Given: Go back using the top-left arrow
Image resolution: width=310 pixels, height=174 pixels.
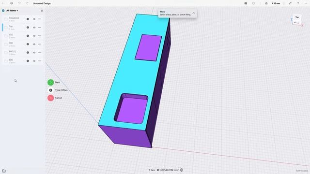Looking at the screenshot, I should [x=3, y=3].
